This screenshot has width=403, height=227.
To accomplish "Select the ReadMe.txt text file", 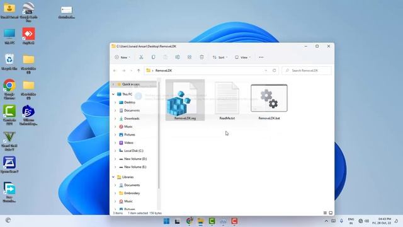I will [227, 101].
